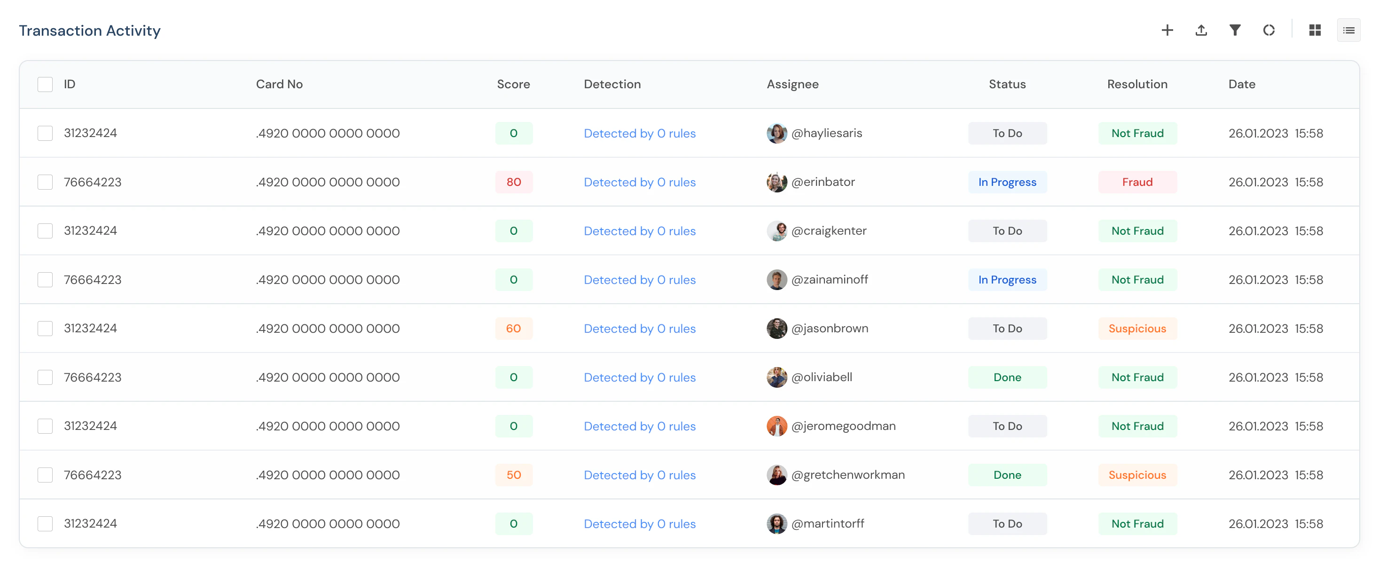Open the filter icon
1379x567 pixels.
pyautogui.click(x=1235, y=31)
